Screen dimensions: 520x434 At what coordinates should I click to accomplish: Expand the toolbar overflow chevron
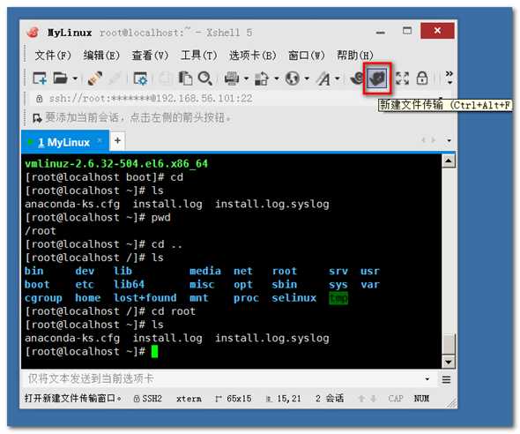point(449,77)
